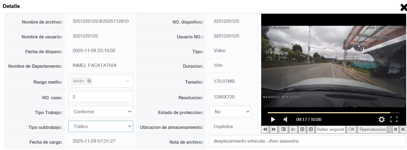Remove the Medio tag from Rango medio
This screenshot has height=150, width=407.
[89, 81]
